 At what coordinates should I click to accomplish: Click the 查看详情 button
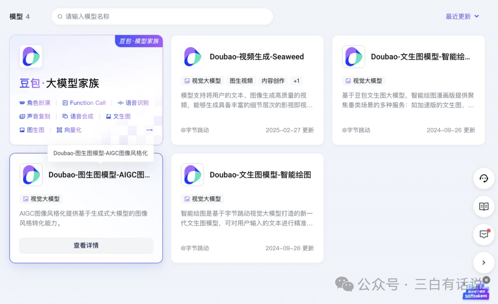[x=86, y=245]
